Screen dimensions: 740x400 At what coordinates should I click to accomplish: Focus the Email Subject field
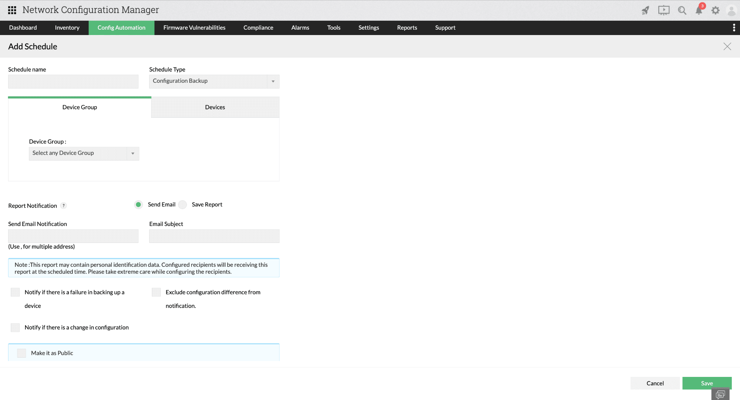coord(214,236)
